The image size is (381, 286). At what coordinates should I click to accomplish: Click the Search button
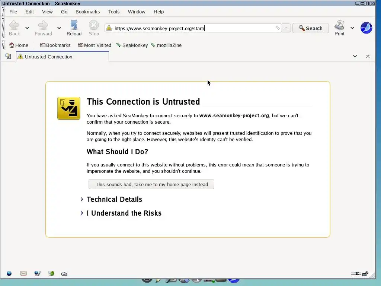point(311,28)
